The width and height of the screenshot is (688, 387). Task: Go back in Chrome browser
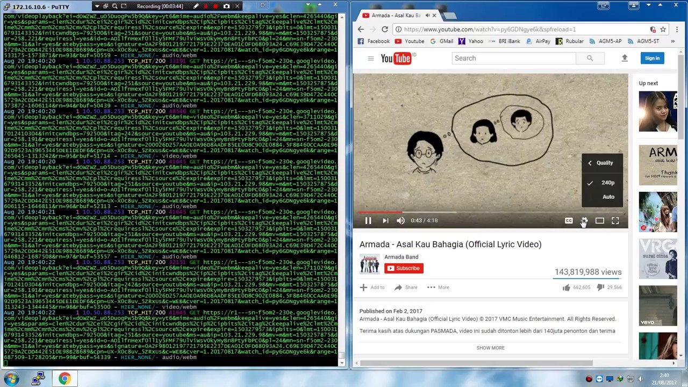pos(361,30)
